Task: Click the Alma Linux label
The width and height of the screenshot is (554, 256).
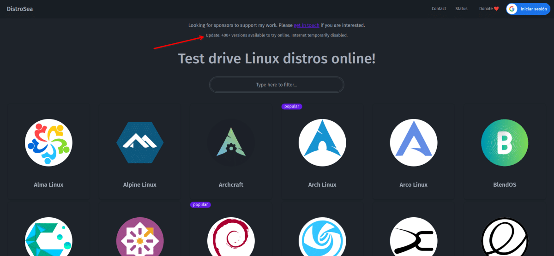Action: tap(48, 185)
